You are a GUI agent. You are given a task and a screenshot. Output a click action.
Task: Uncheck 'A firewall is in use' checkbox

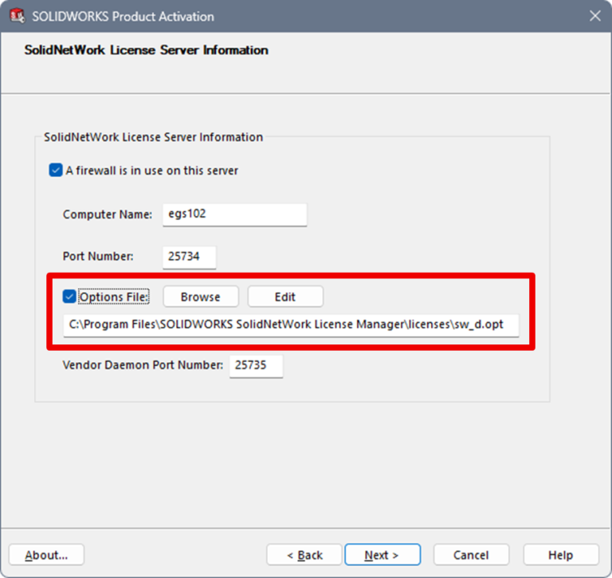tap(56, 171)
